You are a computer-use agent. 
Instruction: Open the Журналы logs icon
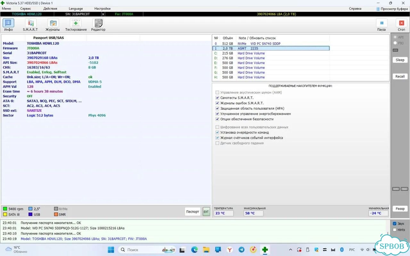[x=53, y=23]
